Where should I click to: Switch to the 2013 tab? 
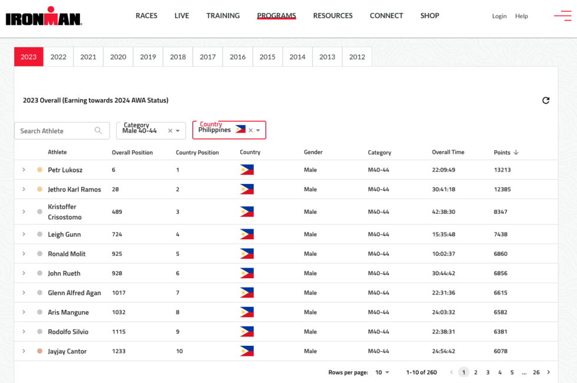pos(327,57)
